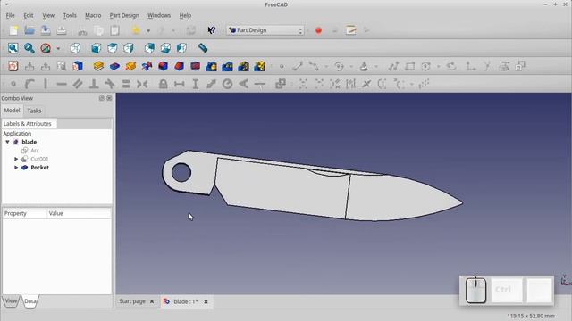Click the Create new sketch icon

coord(13,66)
